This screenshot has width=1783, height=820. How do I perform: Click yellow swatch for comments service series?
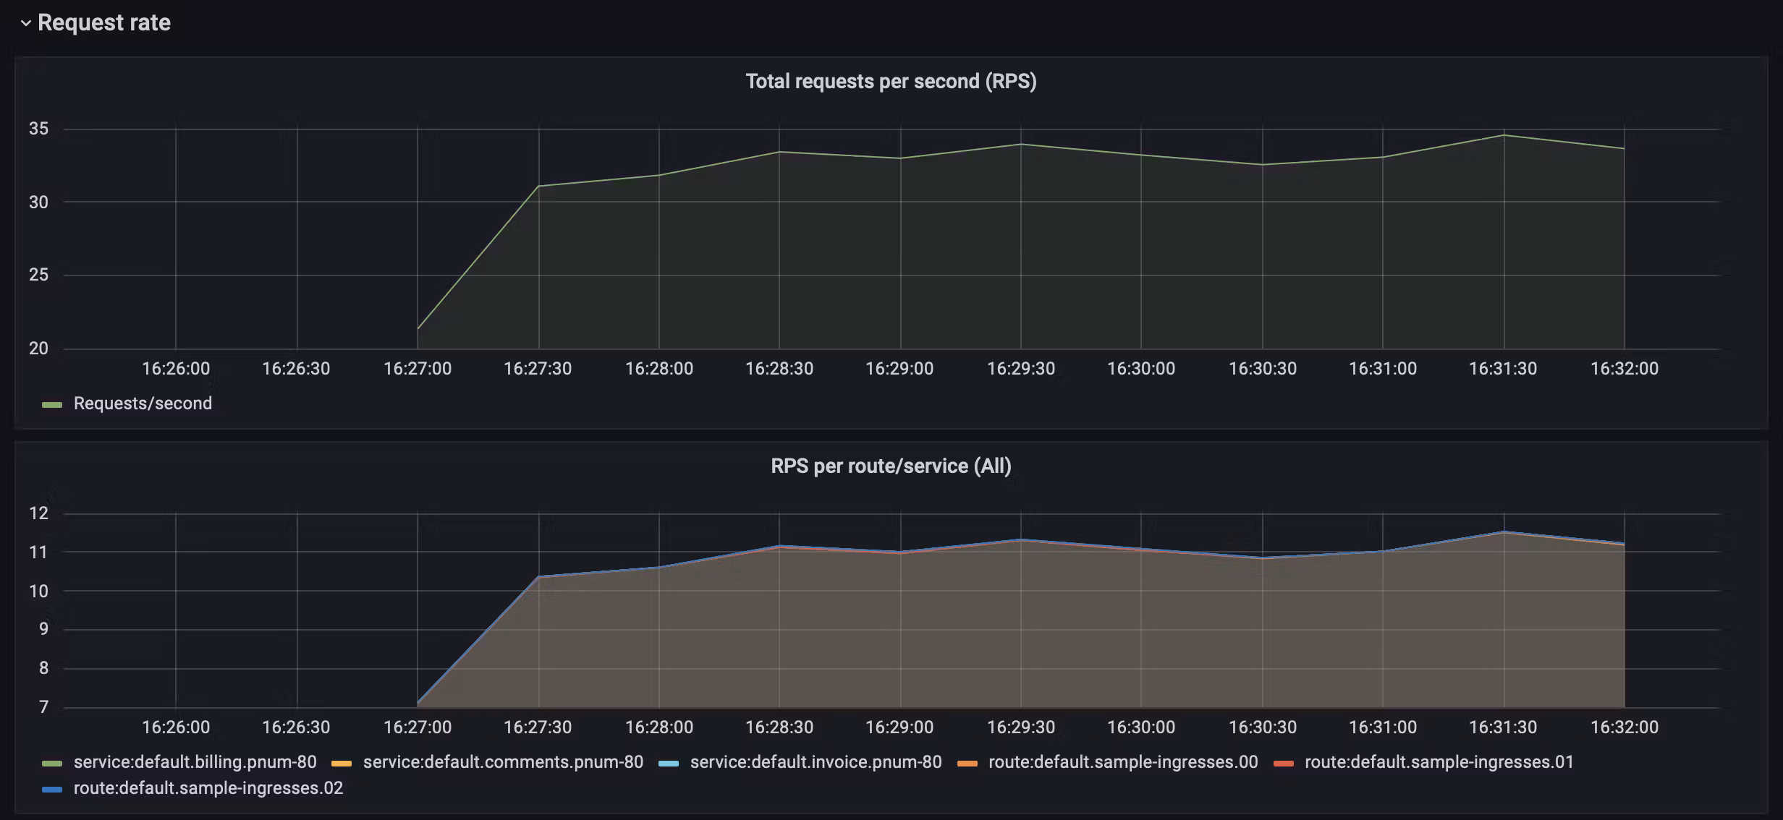pos(341,764)
